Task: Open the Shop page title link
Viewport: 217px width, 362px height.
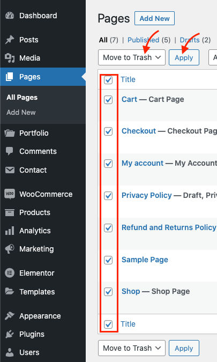Action: (x=131, y=291)
